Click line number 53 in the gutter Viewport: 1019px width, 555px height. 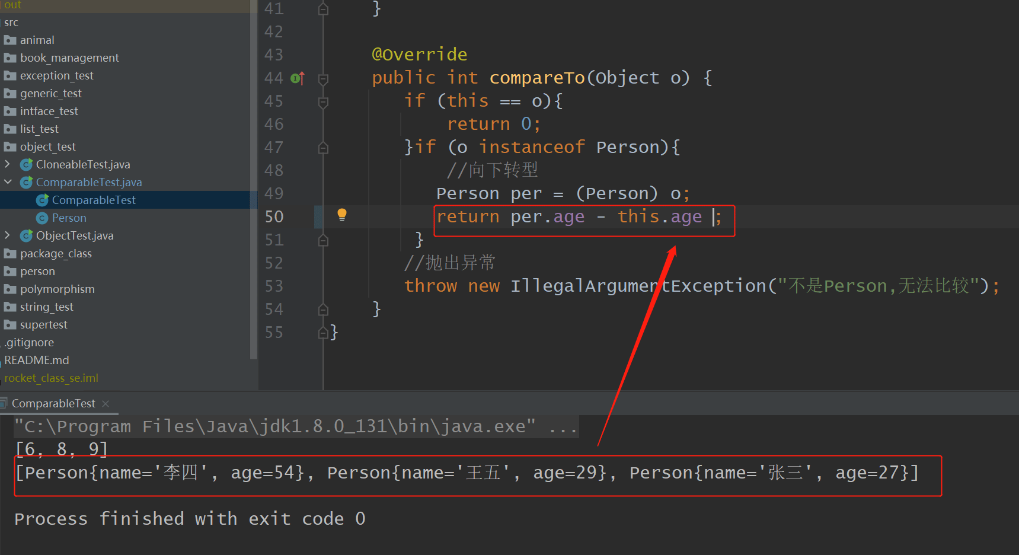coord(274,286)
